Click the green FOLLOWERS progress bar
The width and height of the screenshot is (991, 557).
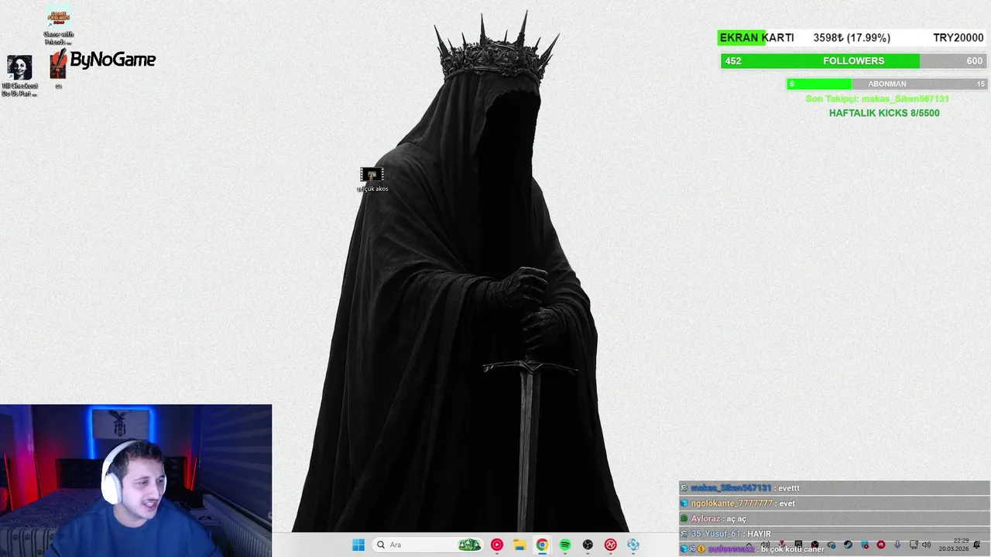pyautogui.click(x=853, y=61)
